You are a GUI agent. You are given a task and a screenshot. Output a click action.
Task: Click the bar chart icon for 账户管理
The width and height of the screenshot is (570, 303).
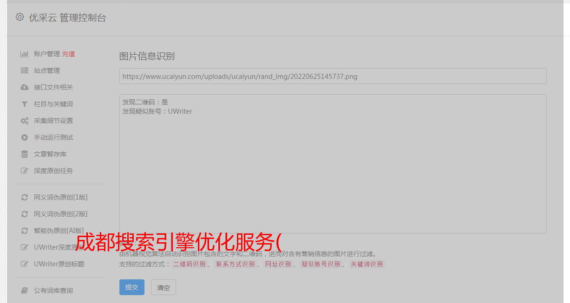pyautogui.click(x=25, y=54)
